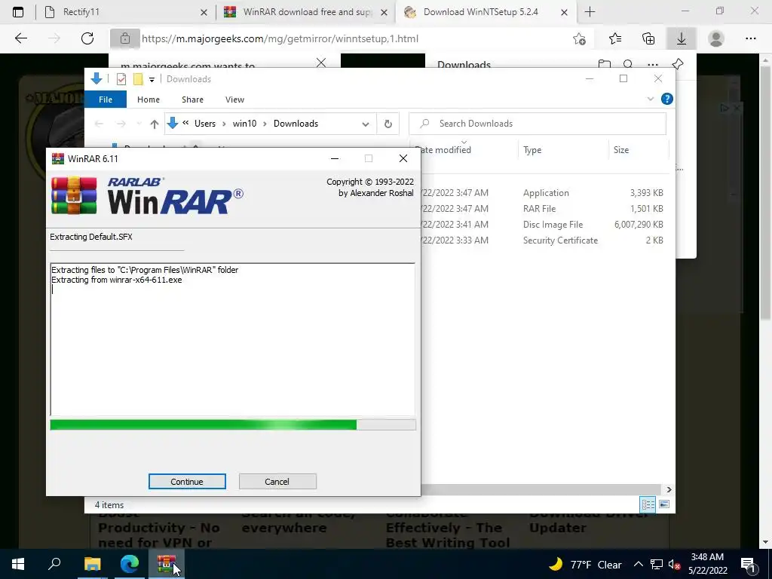
Task: Open the notification center icon
Action: (x=749, y=565)
